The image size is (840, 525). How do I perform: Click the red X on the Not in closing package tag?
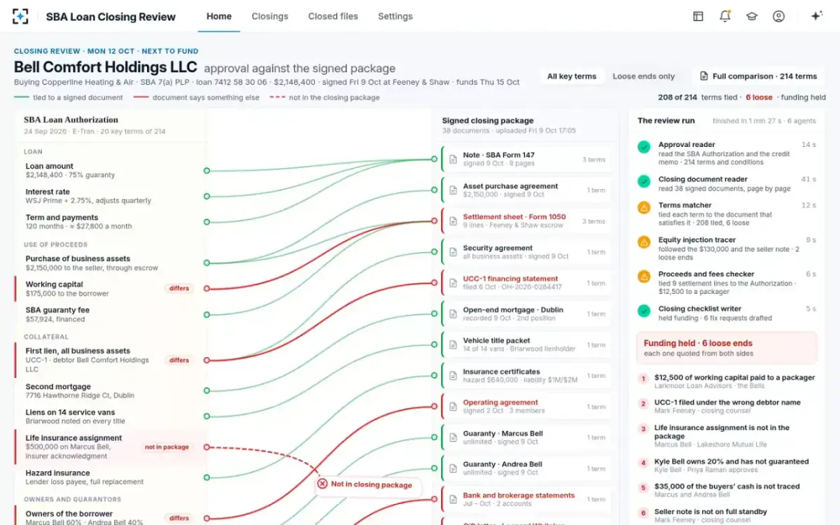tap(322, 484)
